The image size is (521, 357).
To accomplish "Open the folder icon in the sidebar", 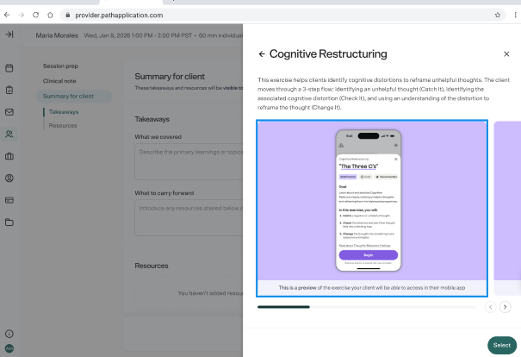I will [x=9, y=222].
